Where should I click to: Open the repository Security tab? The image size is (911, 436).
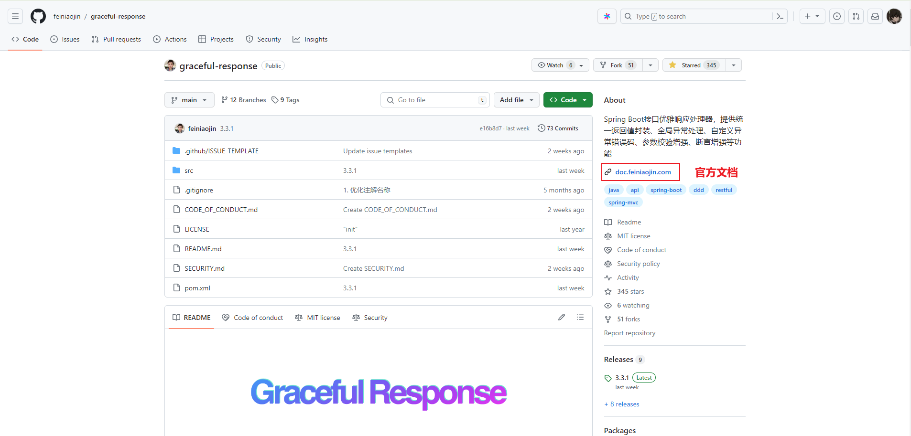[263, 39]
